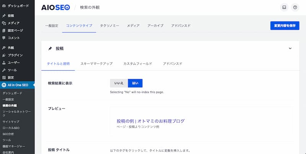This screenshot has width=306, height=154.
Task: Select スキーママークアップ sub-tab
Action: [x=96, y=64]
